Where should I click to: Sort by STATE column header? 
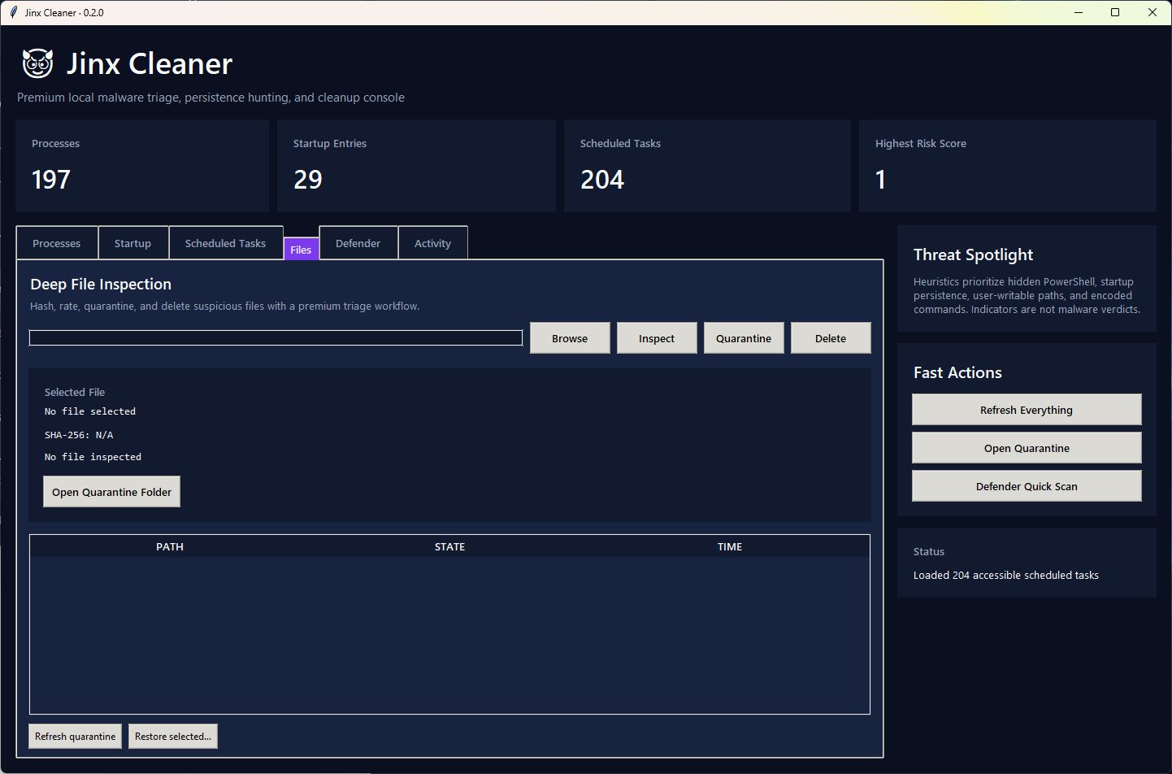449,546
